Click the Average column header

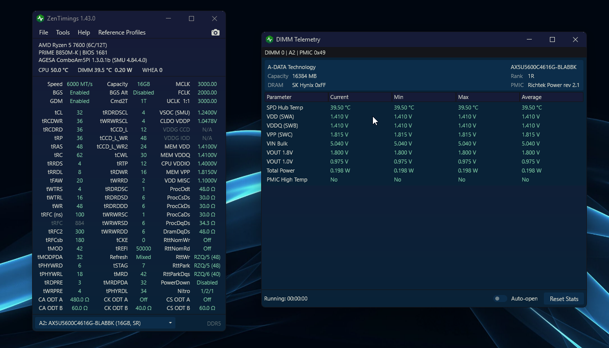coord(551,97)
